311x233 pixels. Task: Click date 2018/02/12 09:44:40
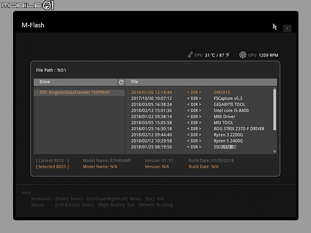point(151,135)
